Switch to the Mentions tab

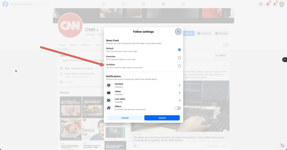(x=86, y=45)
